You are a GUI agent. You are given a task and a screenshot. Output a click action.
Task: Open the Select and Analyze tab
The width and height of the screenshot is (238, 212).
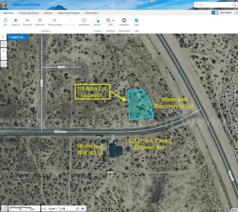[68, 13]
